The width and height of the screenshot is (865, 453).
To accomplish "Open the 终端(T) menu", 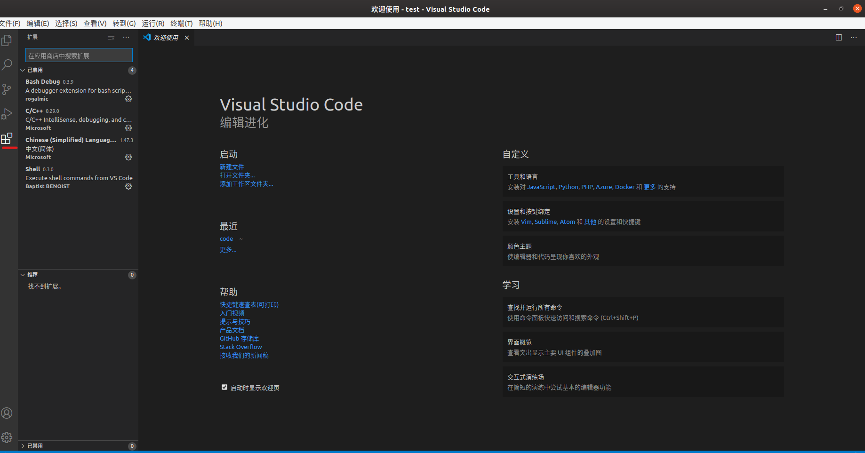I will [x=181, y=24].
